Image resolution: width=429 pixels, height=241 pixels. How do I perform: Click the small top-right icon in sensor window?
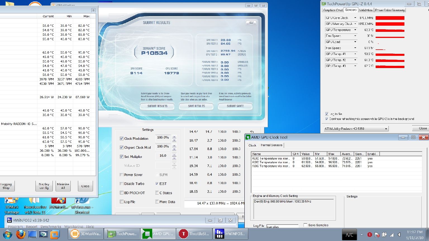tap(93, 10)
